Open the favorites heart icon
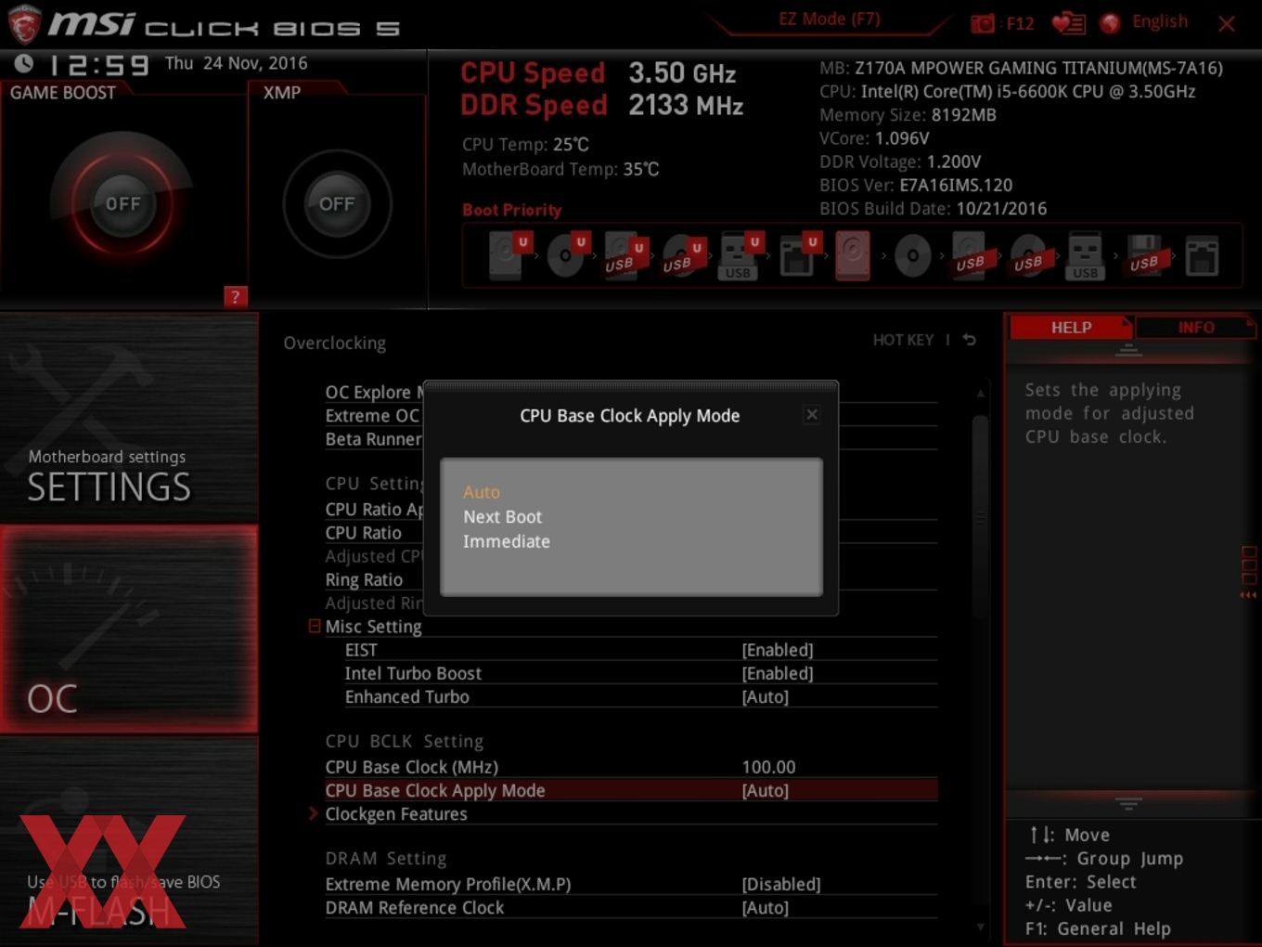This screenshot has height=947, width=1262. [x=1068, y=23]
